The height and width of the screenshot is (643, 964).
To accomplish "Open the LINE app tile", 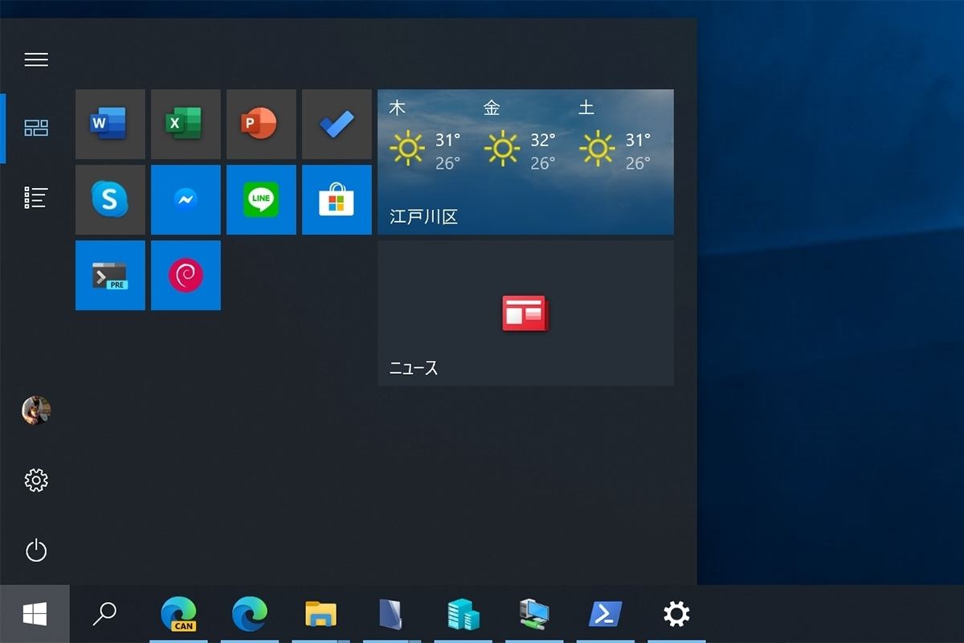I will pyautogui.click(x=261, y=199).
